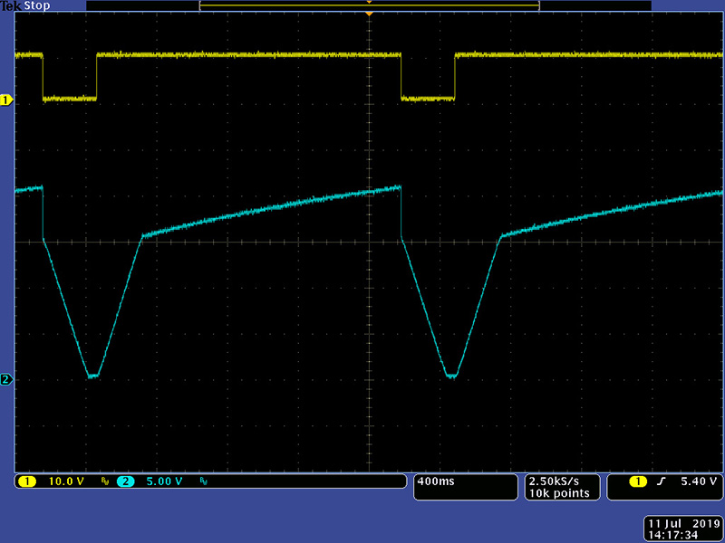725x543 pixels.
Task: Click the 400ms timebase readout
Action: (x=435, y=481)
